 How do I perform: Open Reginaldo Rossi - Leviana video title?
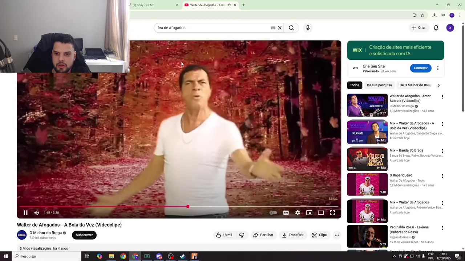(x=409, y=230)
